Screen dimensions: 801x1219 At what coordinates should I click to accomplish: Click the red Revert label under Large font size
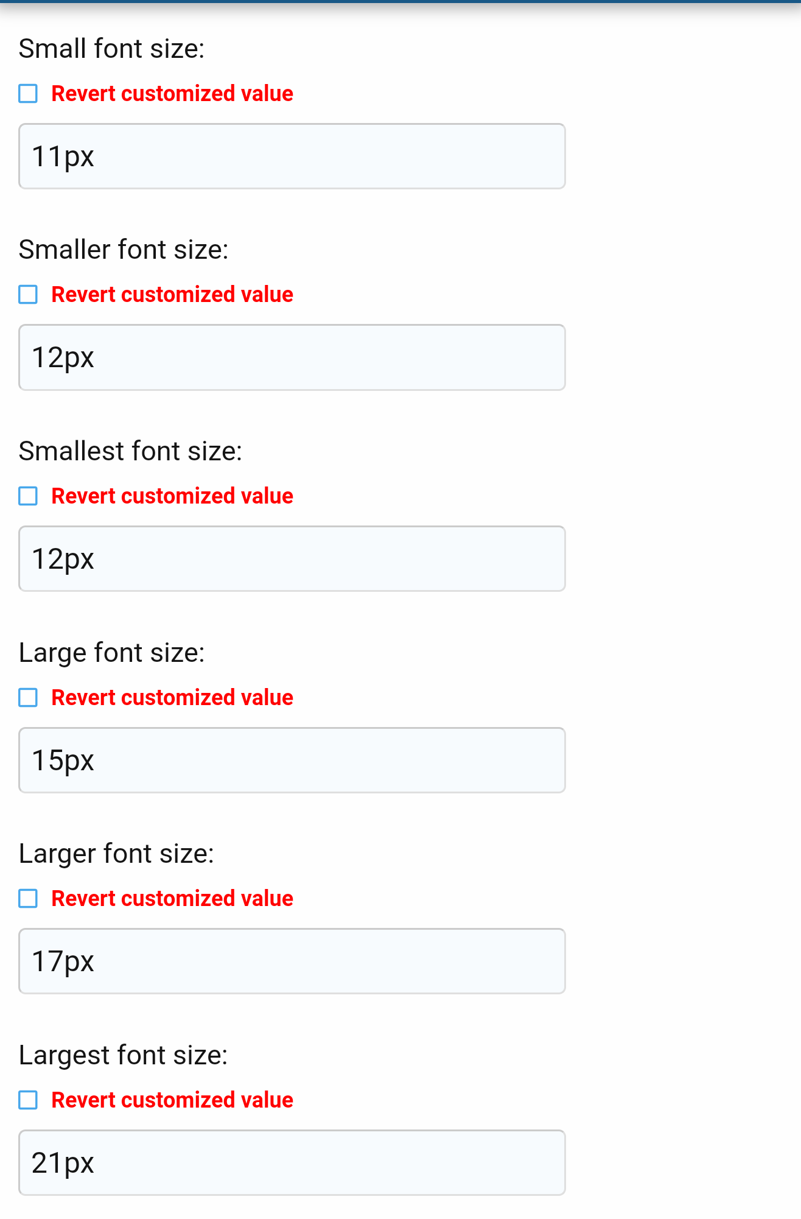(171, 698)
